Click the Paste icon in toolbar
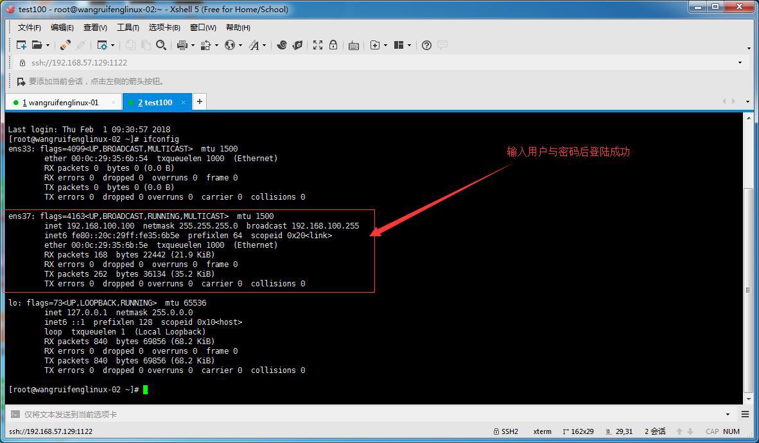759x443 pixels. point(146,45)
